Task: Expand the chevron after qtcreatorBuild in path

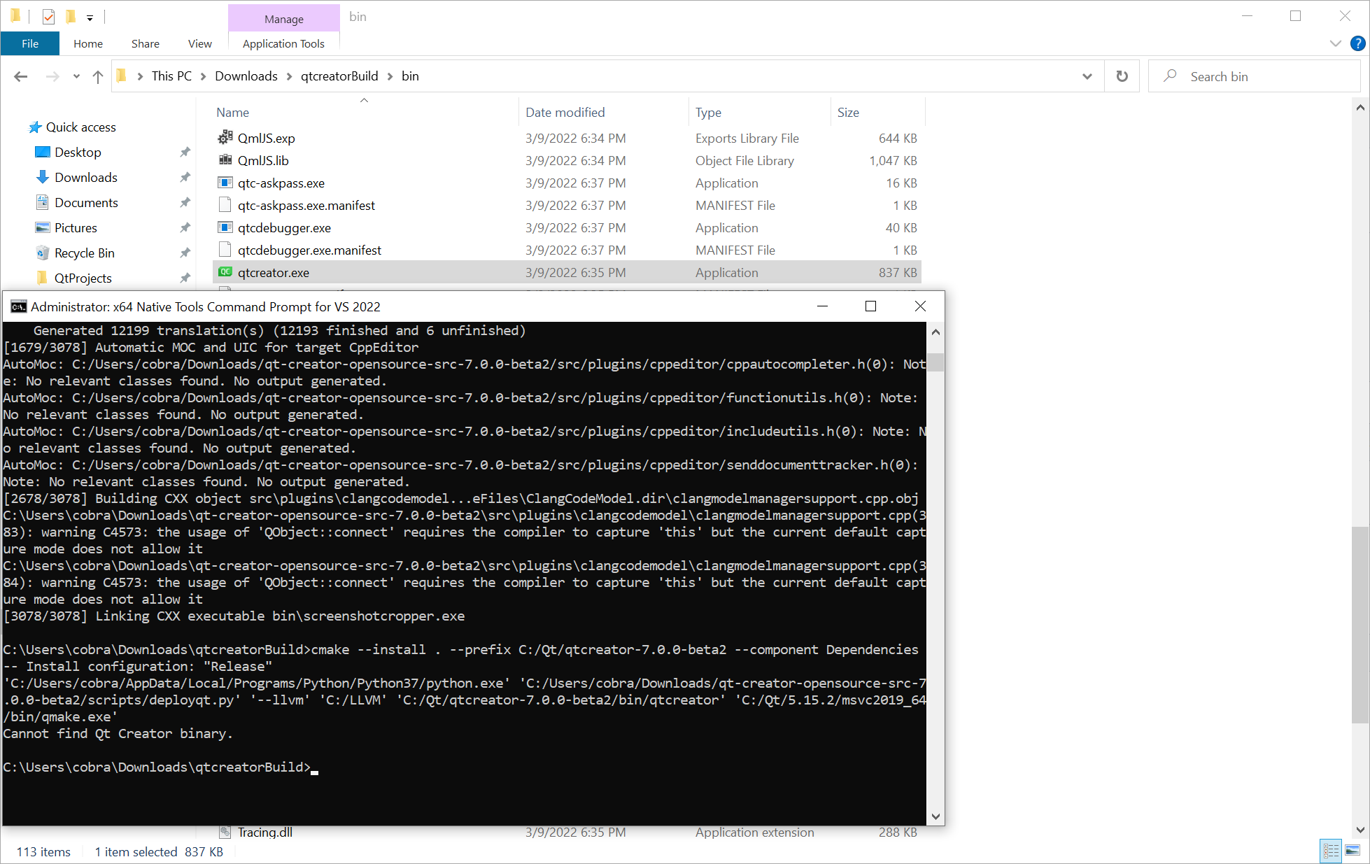Action: click(390, 76)
